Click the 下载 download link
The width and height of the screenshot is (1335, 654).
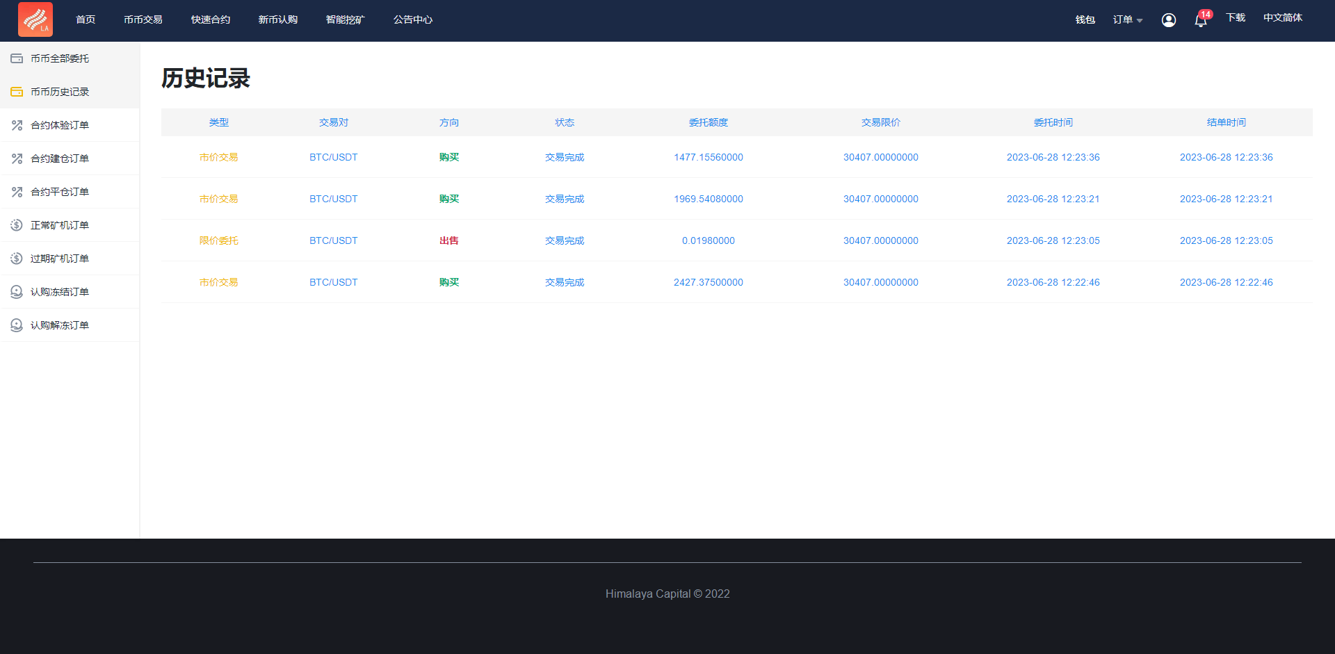pyautogui.click(x=1235, y=18)
